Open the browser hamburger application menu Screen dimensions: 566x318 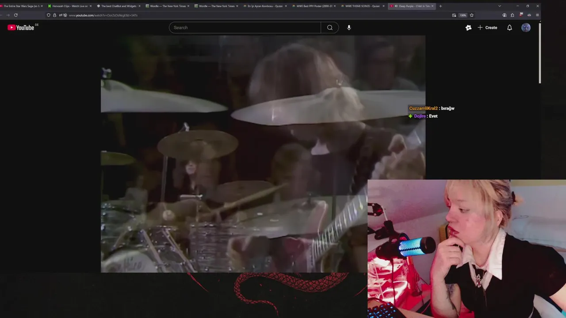[x=537, y=15]
